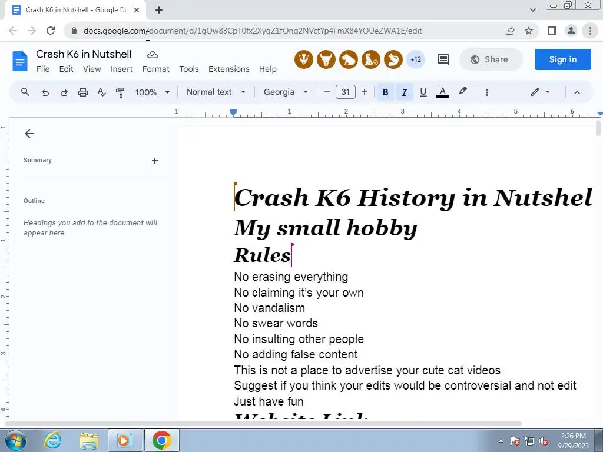Toggle underline formatting
Image resolution: width=603 pixels, height=452 pixels.
point(423,92)
